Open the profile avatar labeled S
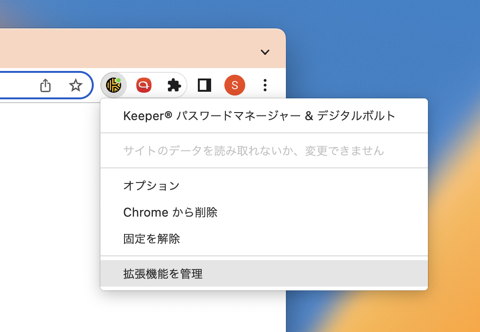Image resolution: width=480 pixels, height=332 pixels. point(234,85)
